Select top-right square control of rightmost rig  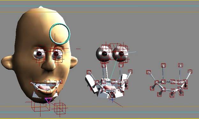181,65
